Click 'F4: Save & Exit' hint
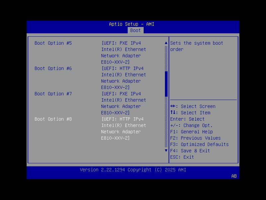The image size is (266, 200). [x=190, y=151]
